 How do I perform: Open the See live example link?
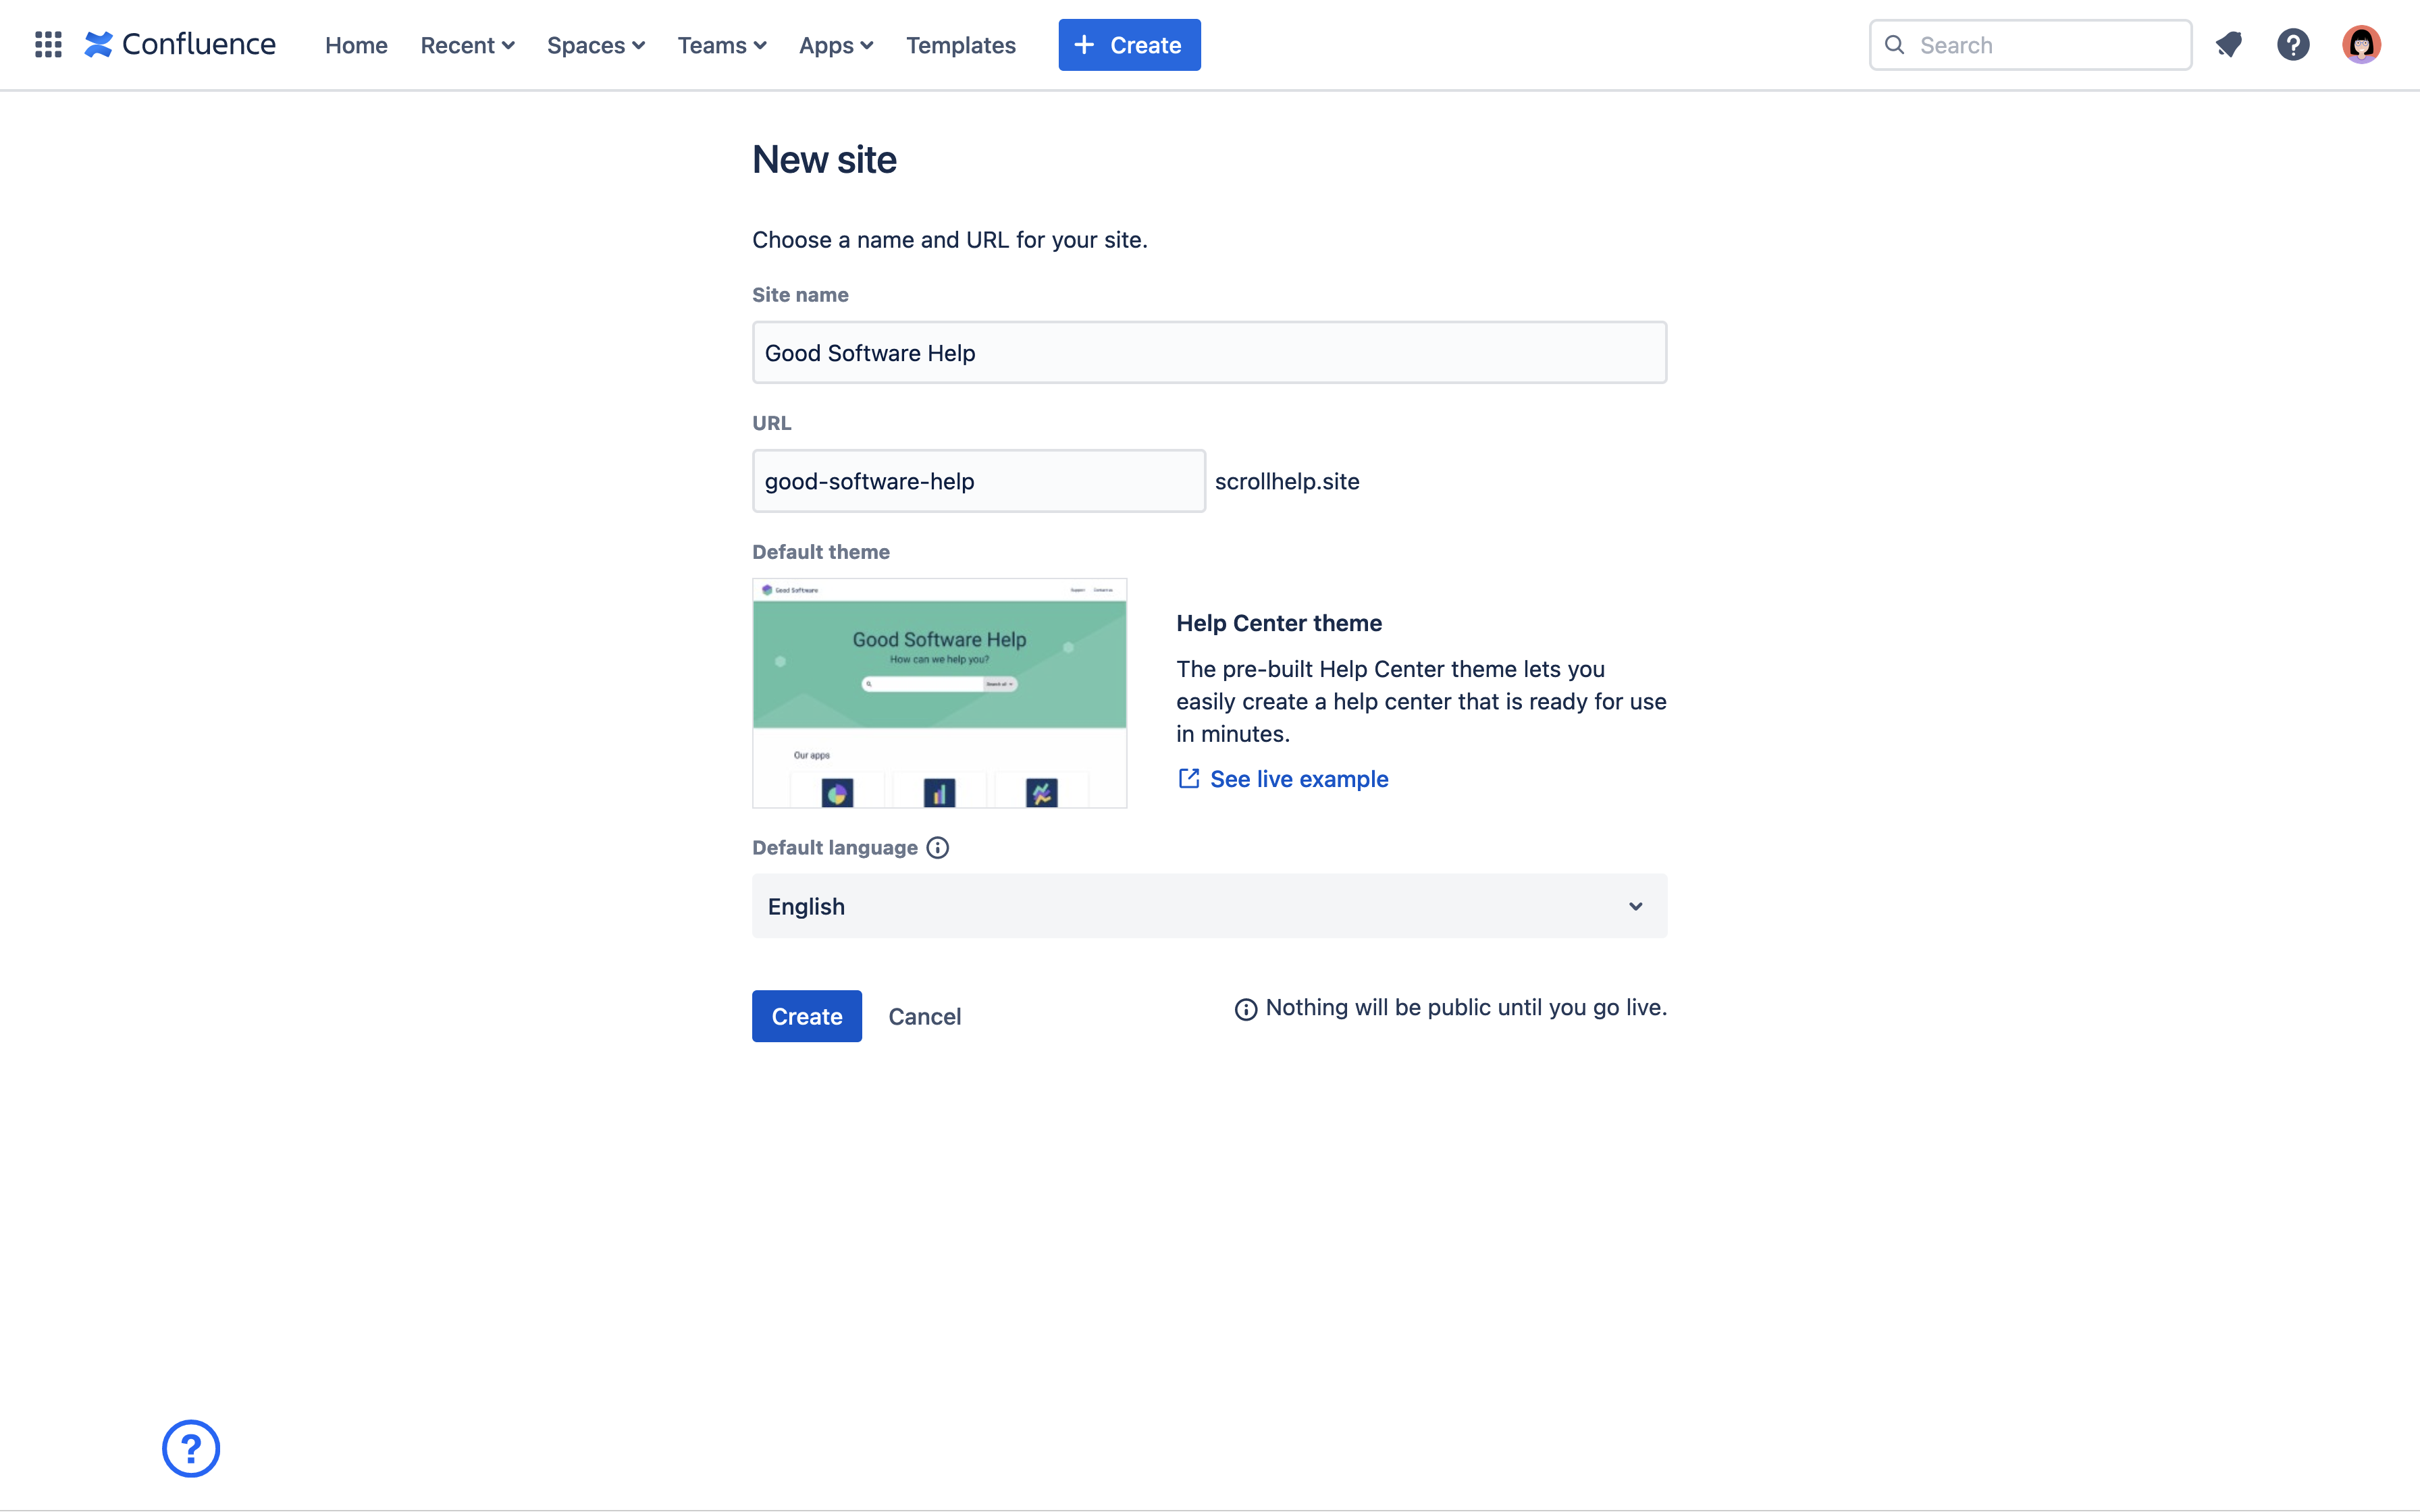point(1298,779)
